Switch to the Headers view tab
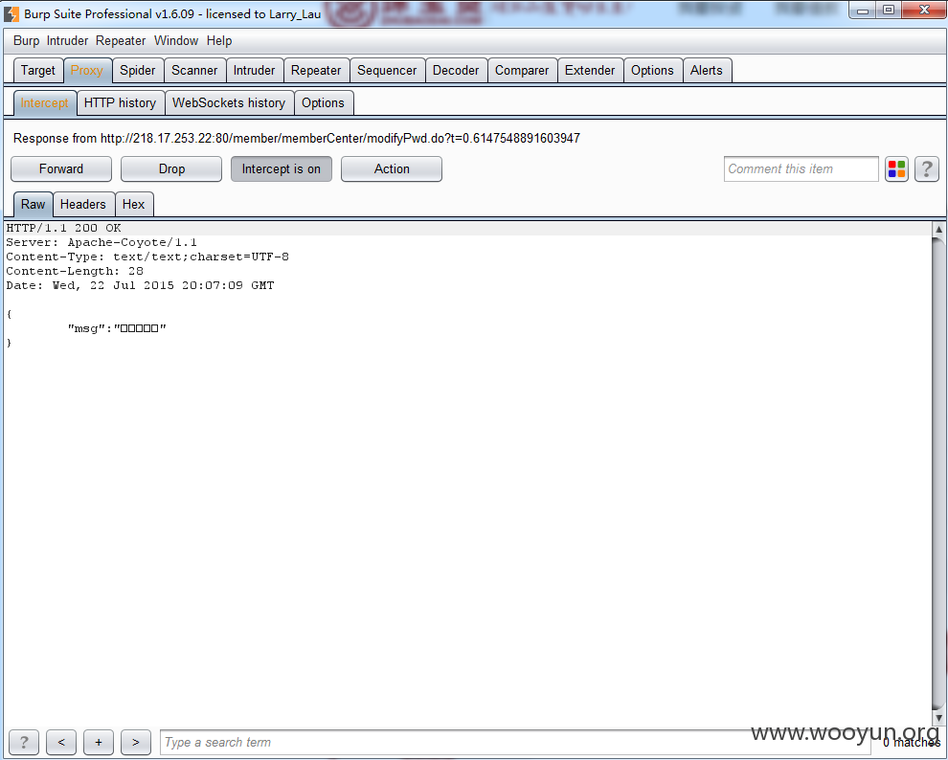 point(83,204)
